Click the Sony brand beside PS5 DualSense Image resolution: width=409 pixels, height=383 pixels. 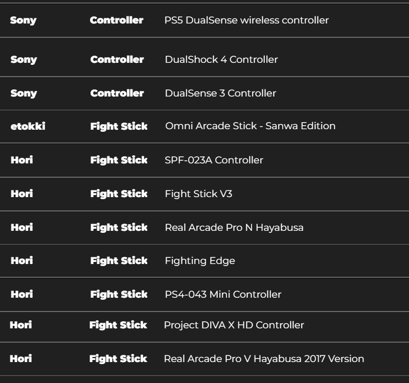24,20
